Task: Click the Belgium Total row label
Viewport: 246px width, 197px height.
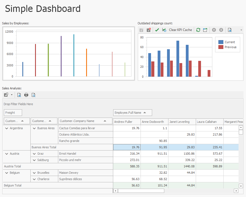Action: click(x=58, y=185)
